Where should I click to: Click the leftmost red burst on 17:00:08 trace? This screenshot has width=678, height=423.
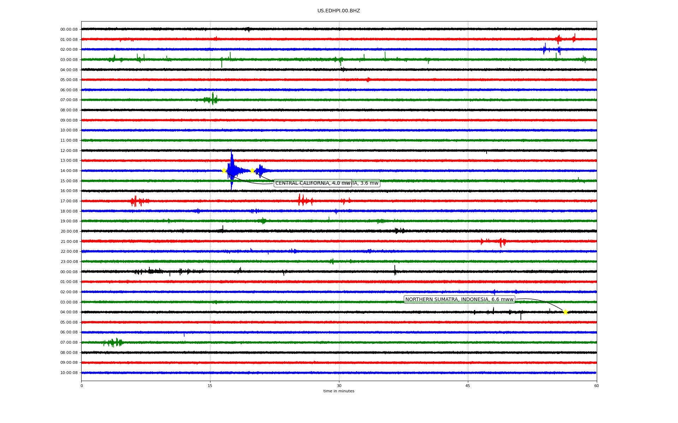(135, 201)
